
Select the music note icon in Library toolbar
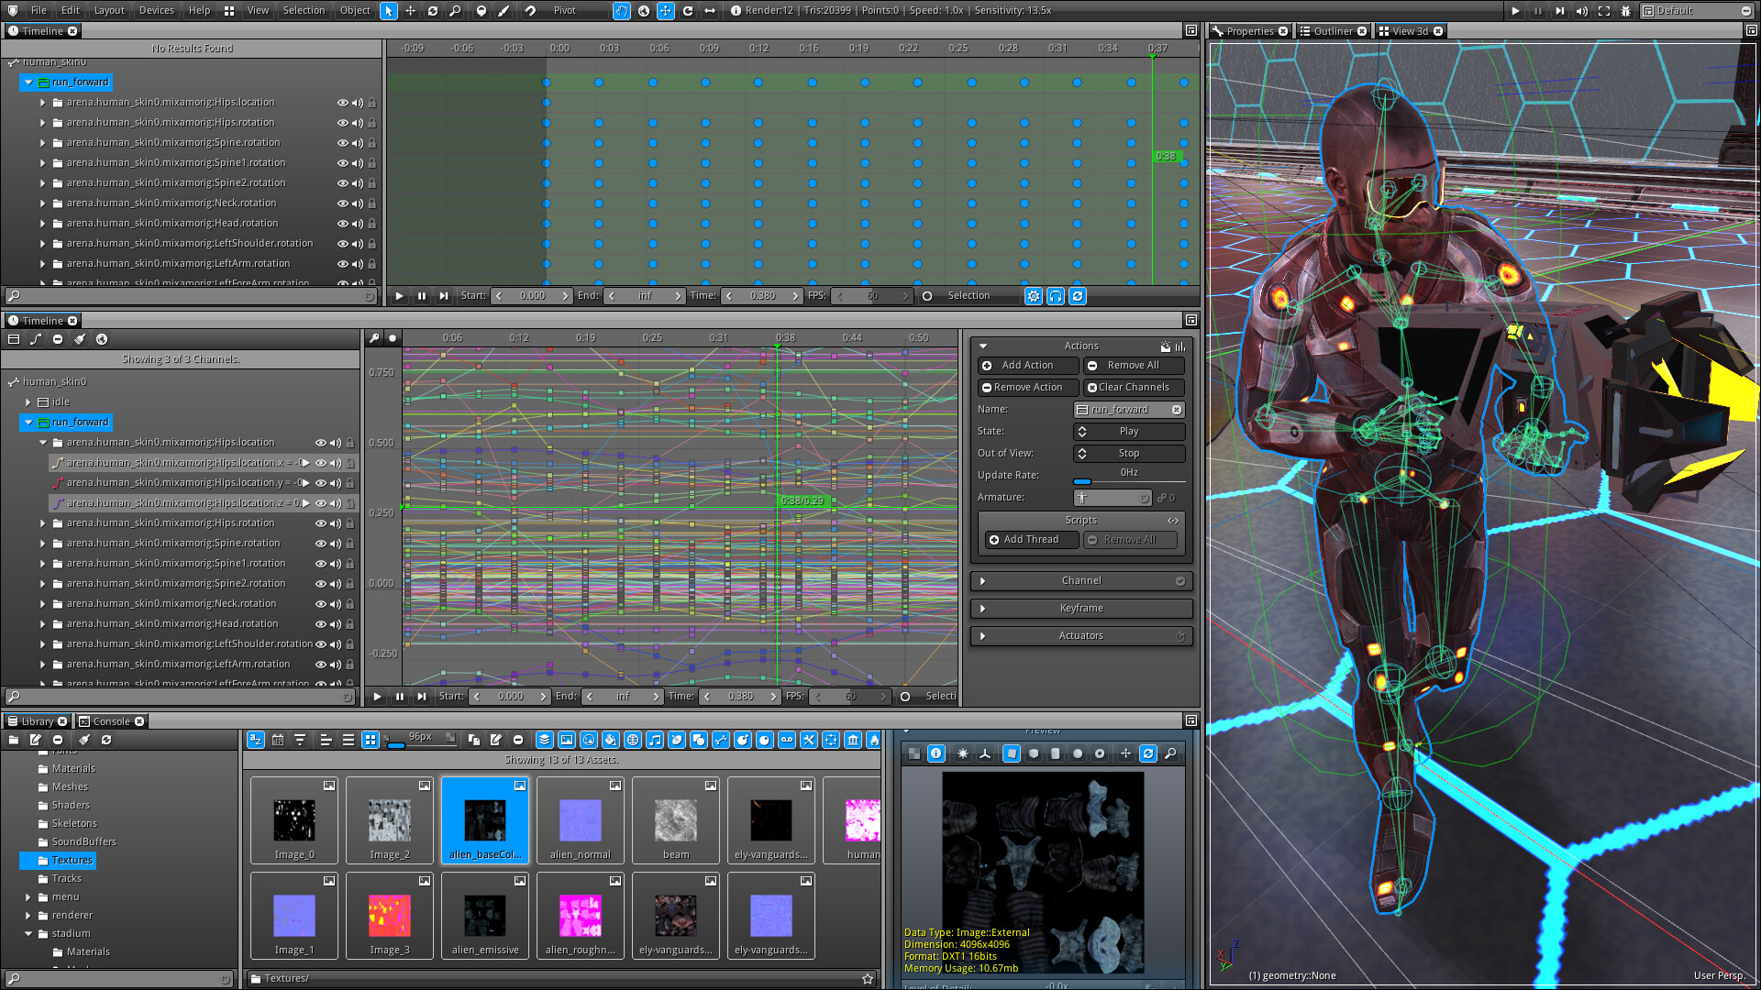[656, 740]
